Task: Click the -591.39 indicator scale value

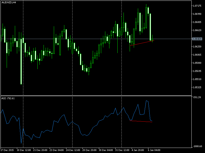Action: click(x=197, y=97)
